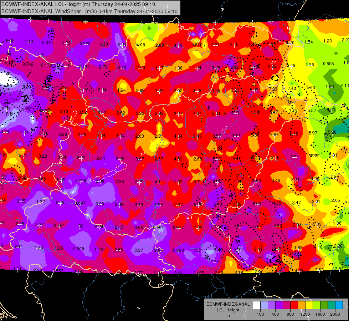Screen dimensions: 349x321
Task: Click the bottom-edge value 0.553
Action: [58, 271]
